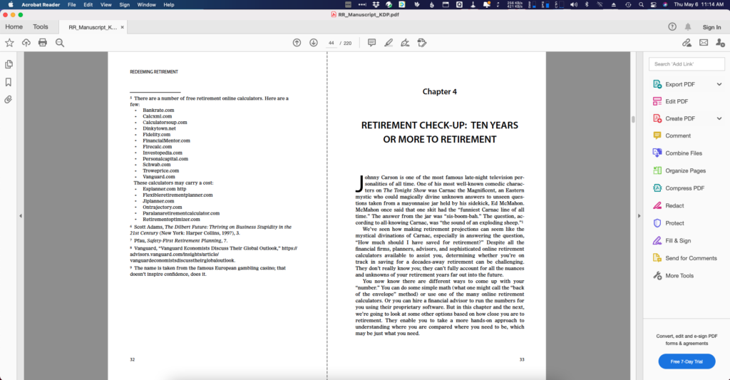Open the stamp tool icon
Image resolution: width=730 pixels, height=380 pixels.
422,43
